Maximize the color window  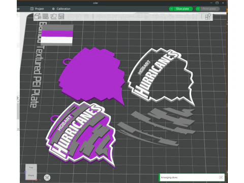point(217,3)
